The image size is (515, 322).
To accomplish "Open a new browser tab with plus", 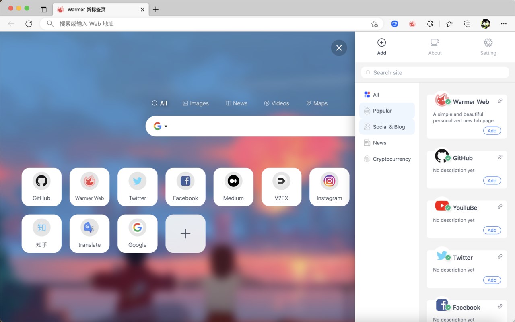I will point(156,9).
